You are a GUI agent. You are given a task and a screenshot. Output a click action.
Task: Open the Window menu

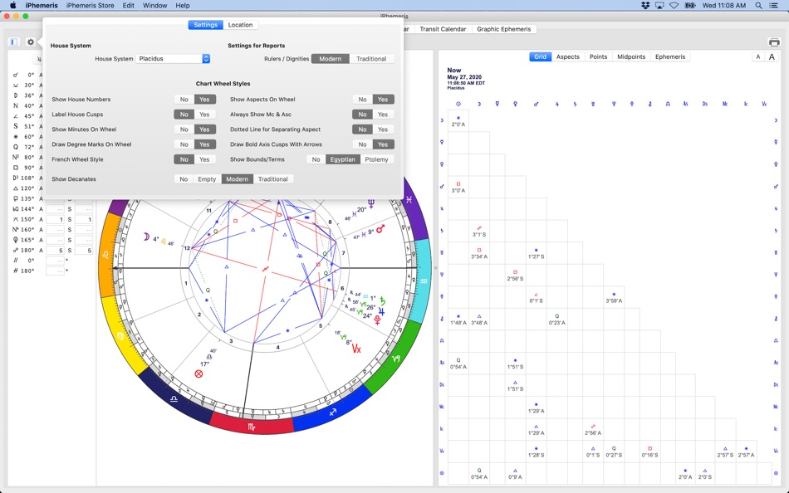[155, 4]
